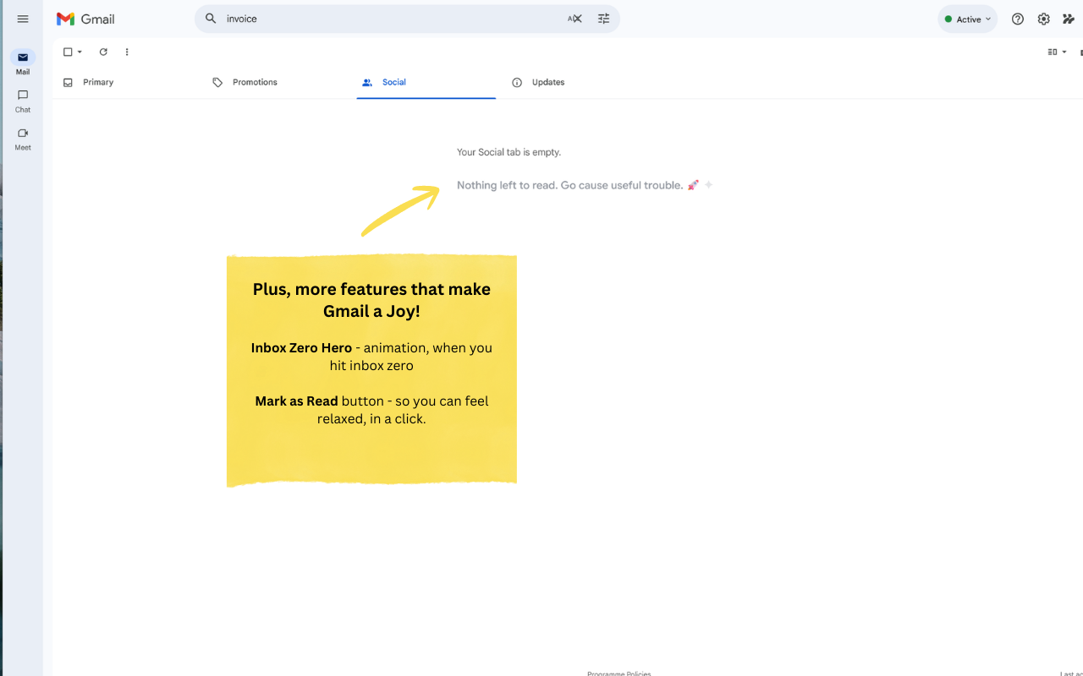The width and height of the screenshot is (1083, 676).
Task: Open the main navigation hamburger menu
Action: pyautogui.click(x=23, y=19)
